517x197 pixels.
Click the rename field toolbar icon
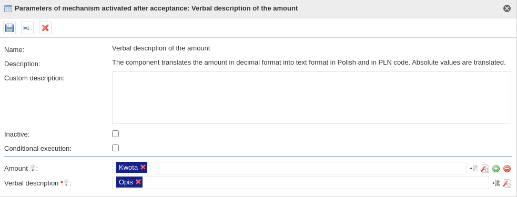(x=27, y=28)
